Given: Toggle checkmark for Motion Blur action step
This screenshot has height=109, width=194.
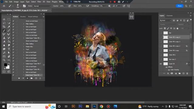Looking at the screenshot, I should point(13,47).
